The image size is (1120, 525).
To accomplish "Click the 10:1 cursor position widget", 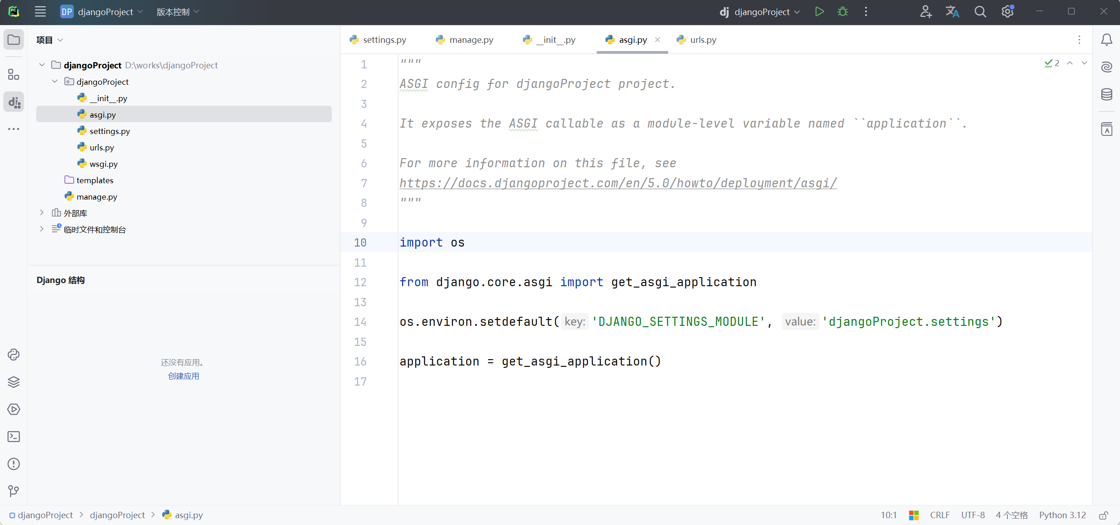I will pyautogui.click(x=889, y=515).
